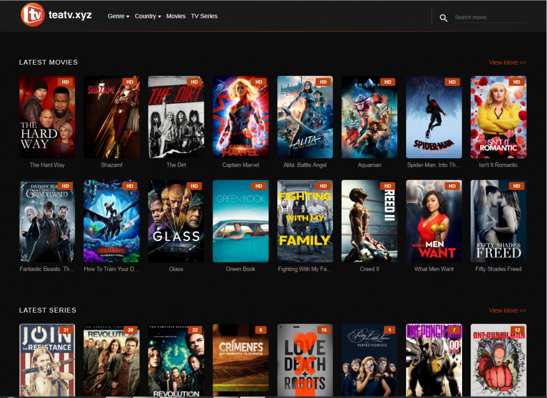The height and width of the screenshot is (398, 547).
Task: Click the search magnifier icon
Action: point(443,18)
